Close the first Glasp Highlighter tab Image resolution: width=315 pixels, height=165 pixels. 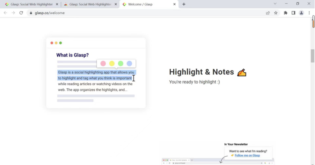click(x=57, y=4)
